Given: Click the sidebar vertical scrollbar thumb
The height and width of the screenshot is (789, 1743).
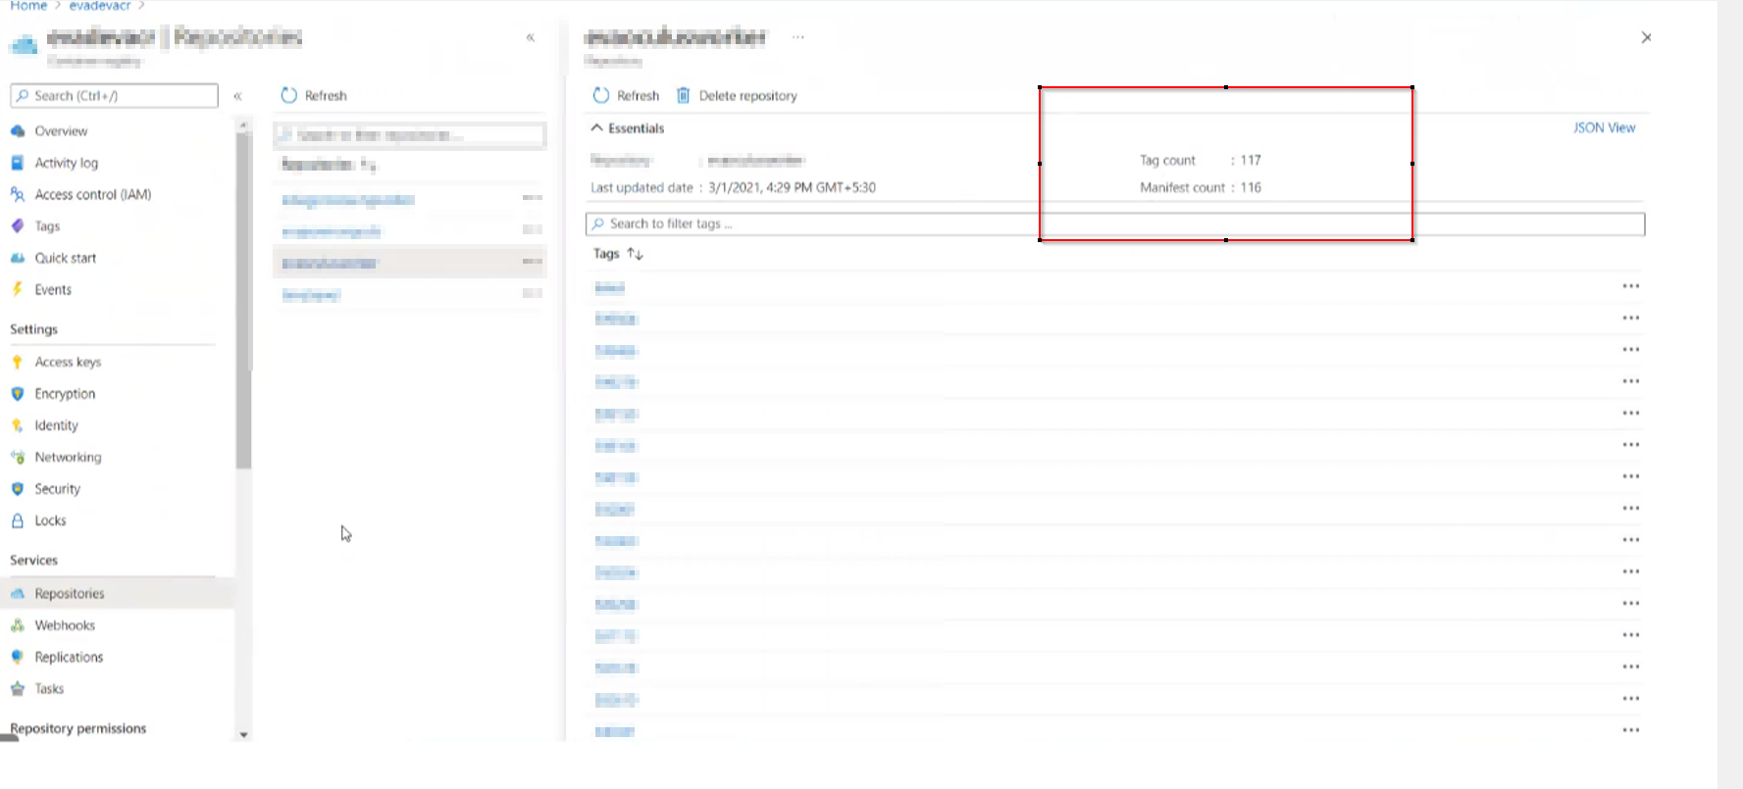Looking at the screenshot, I should tap(243, 300).
